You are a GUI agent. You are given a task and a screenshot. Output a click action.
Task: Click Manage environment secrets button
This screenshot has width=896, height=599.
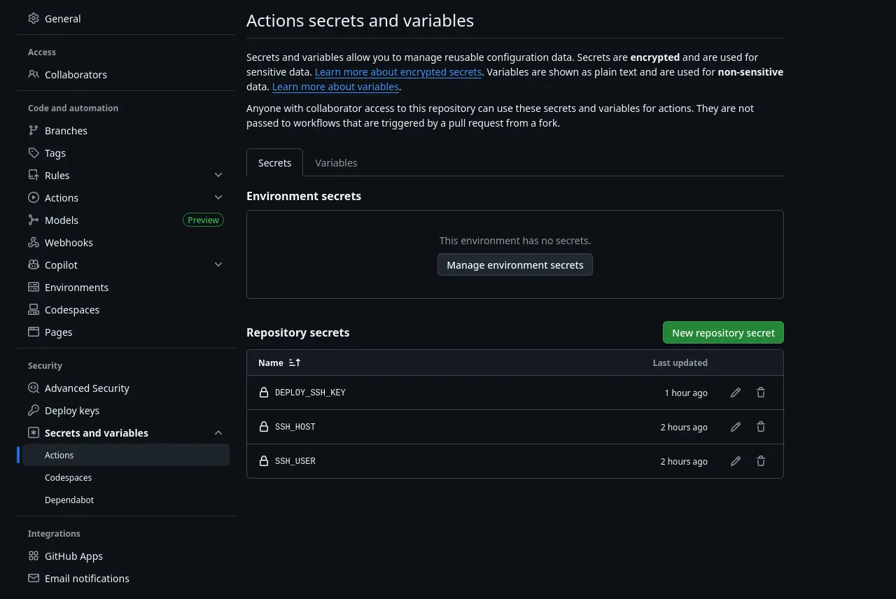tap(515, 265)
